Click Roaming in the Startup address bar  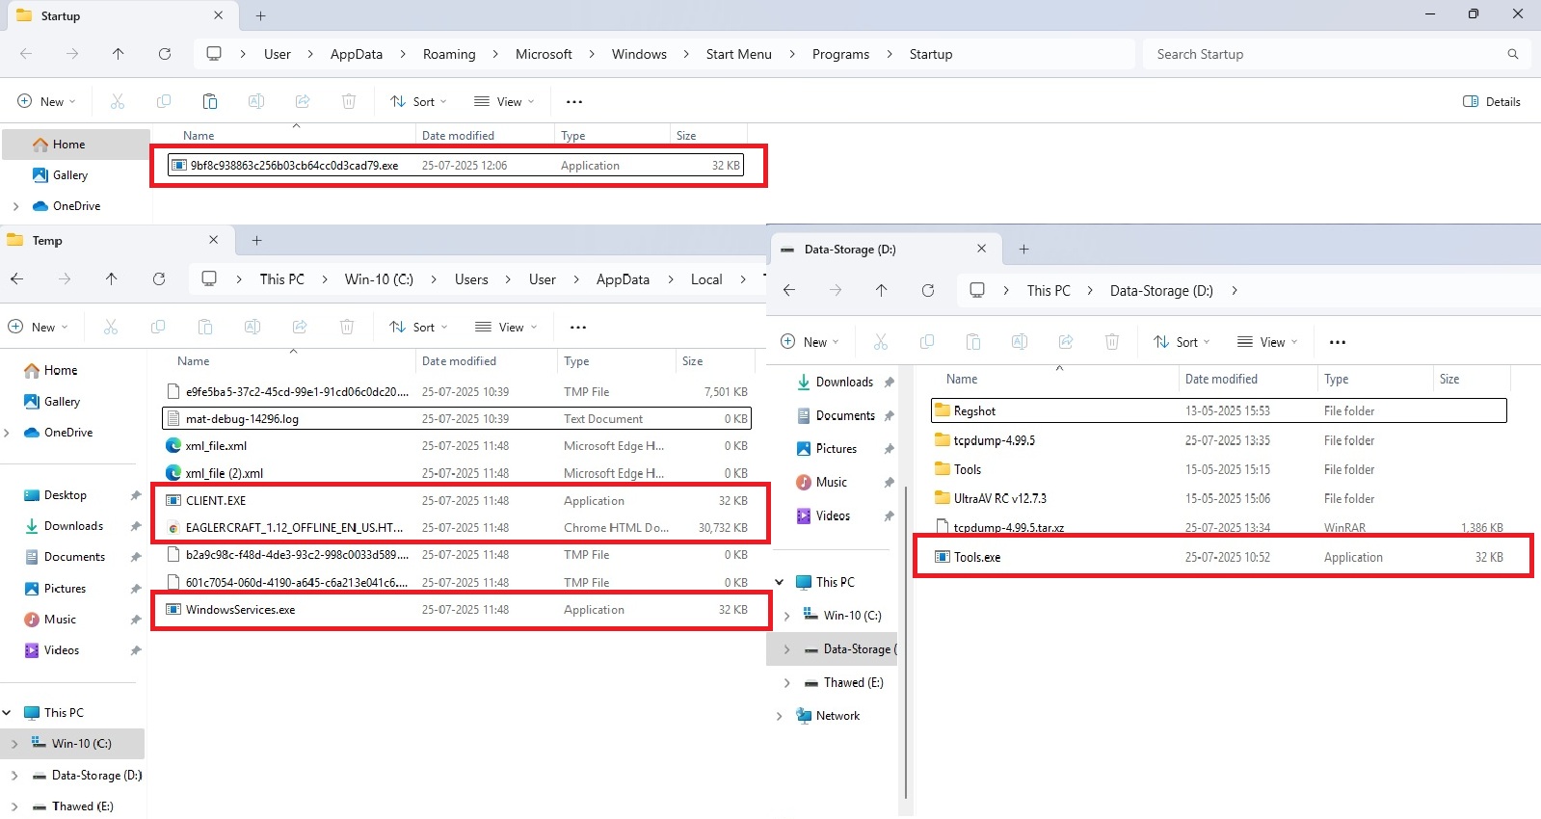pos(449,54)
